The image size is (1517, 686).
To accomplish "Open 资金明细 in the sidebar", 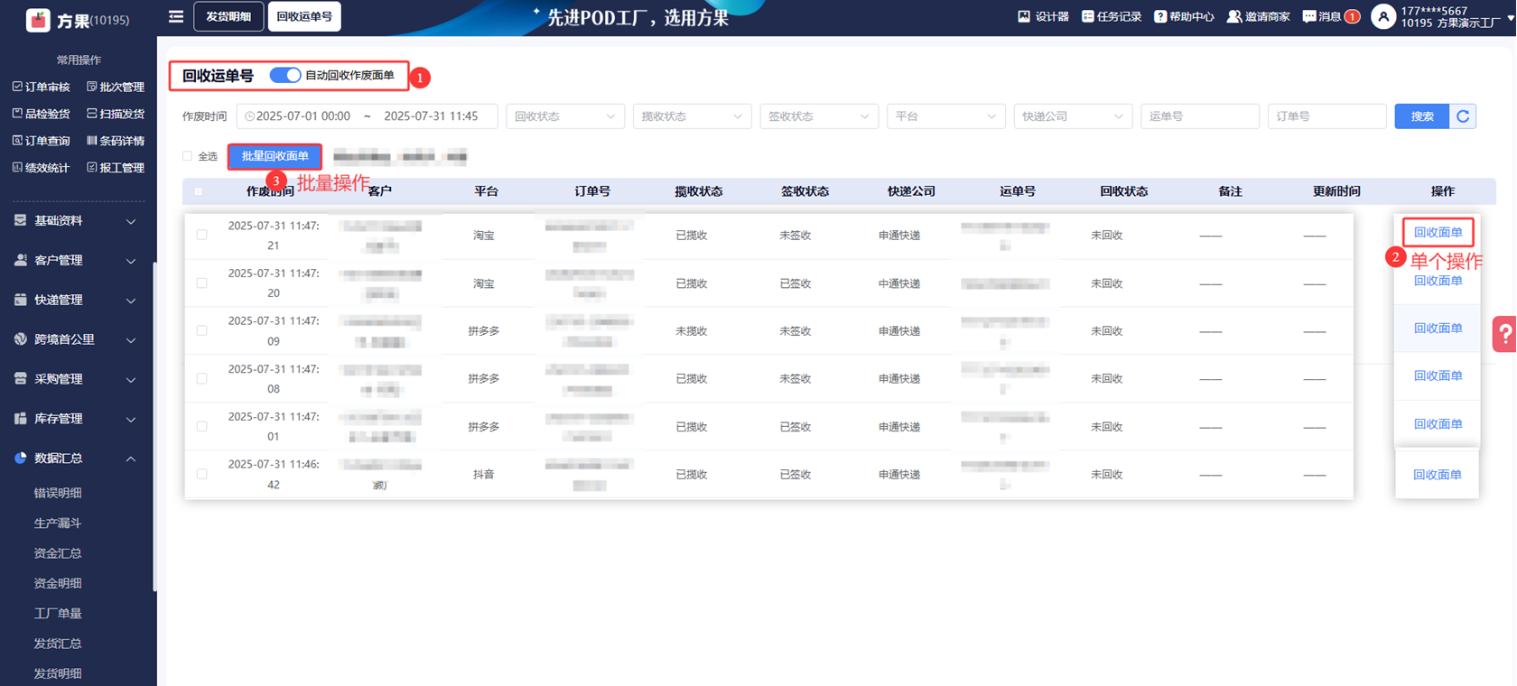I will pos(58,584).
